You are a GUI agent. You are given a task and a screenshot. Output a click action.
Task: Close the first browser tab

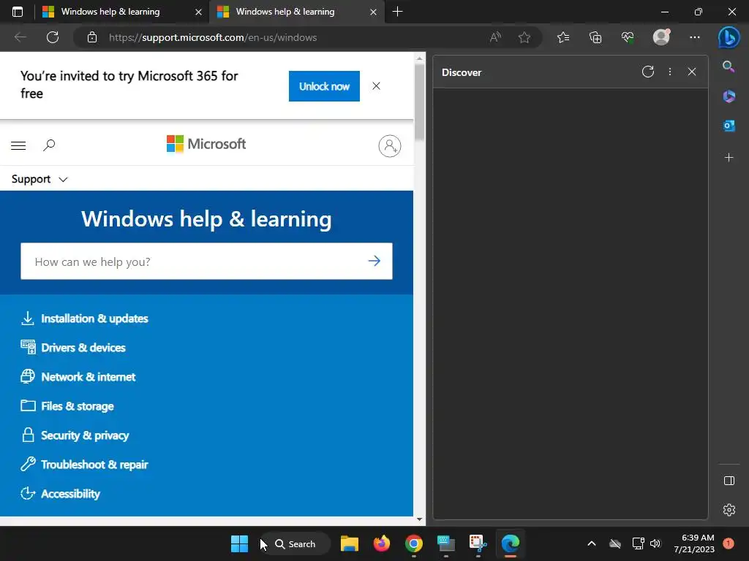(x=198, y=12)
